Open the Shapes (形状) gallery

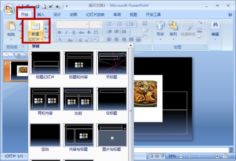click(160, 29)
